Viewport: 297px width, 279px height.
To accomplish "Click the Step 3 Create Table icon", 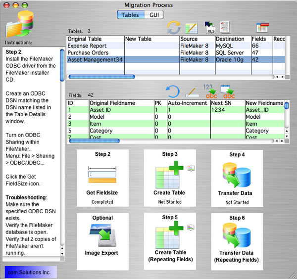I will point(169,175).
